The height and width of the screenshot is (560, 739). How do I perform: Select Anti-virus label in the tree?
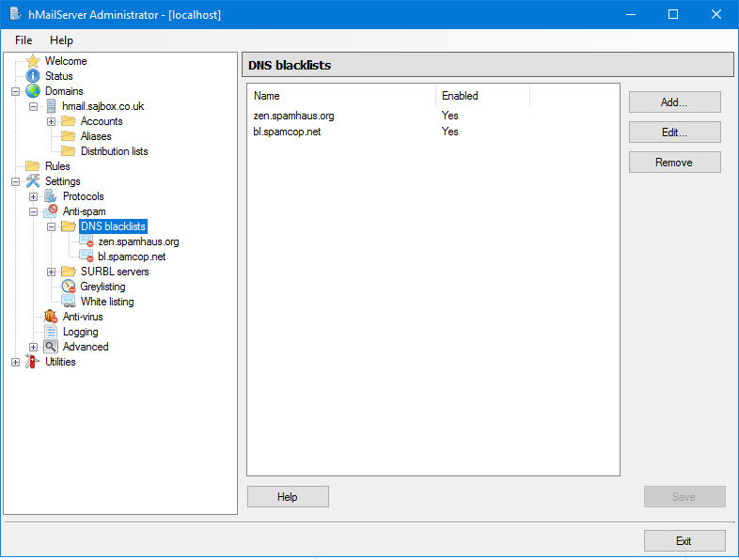point(83,317)
